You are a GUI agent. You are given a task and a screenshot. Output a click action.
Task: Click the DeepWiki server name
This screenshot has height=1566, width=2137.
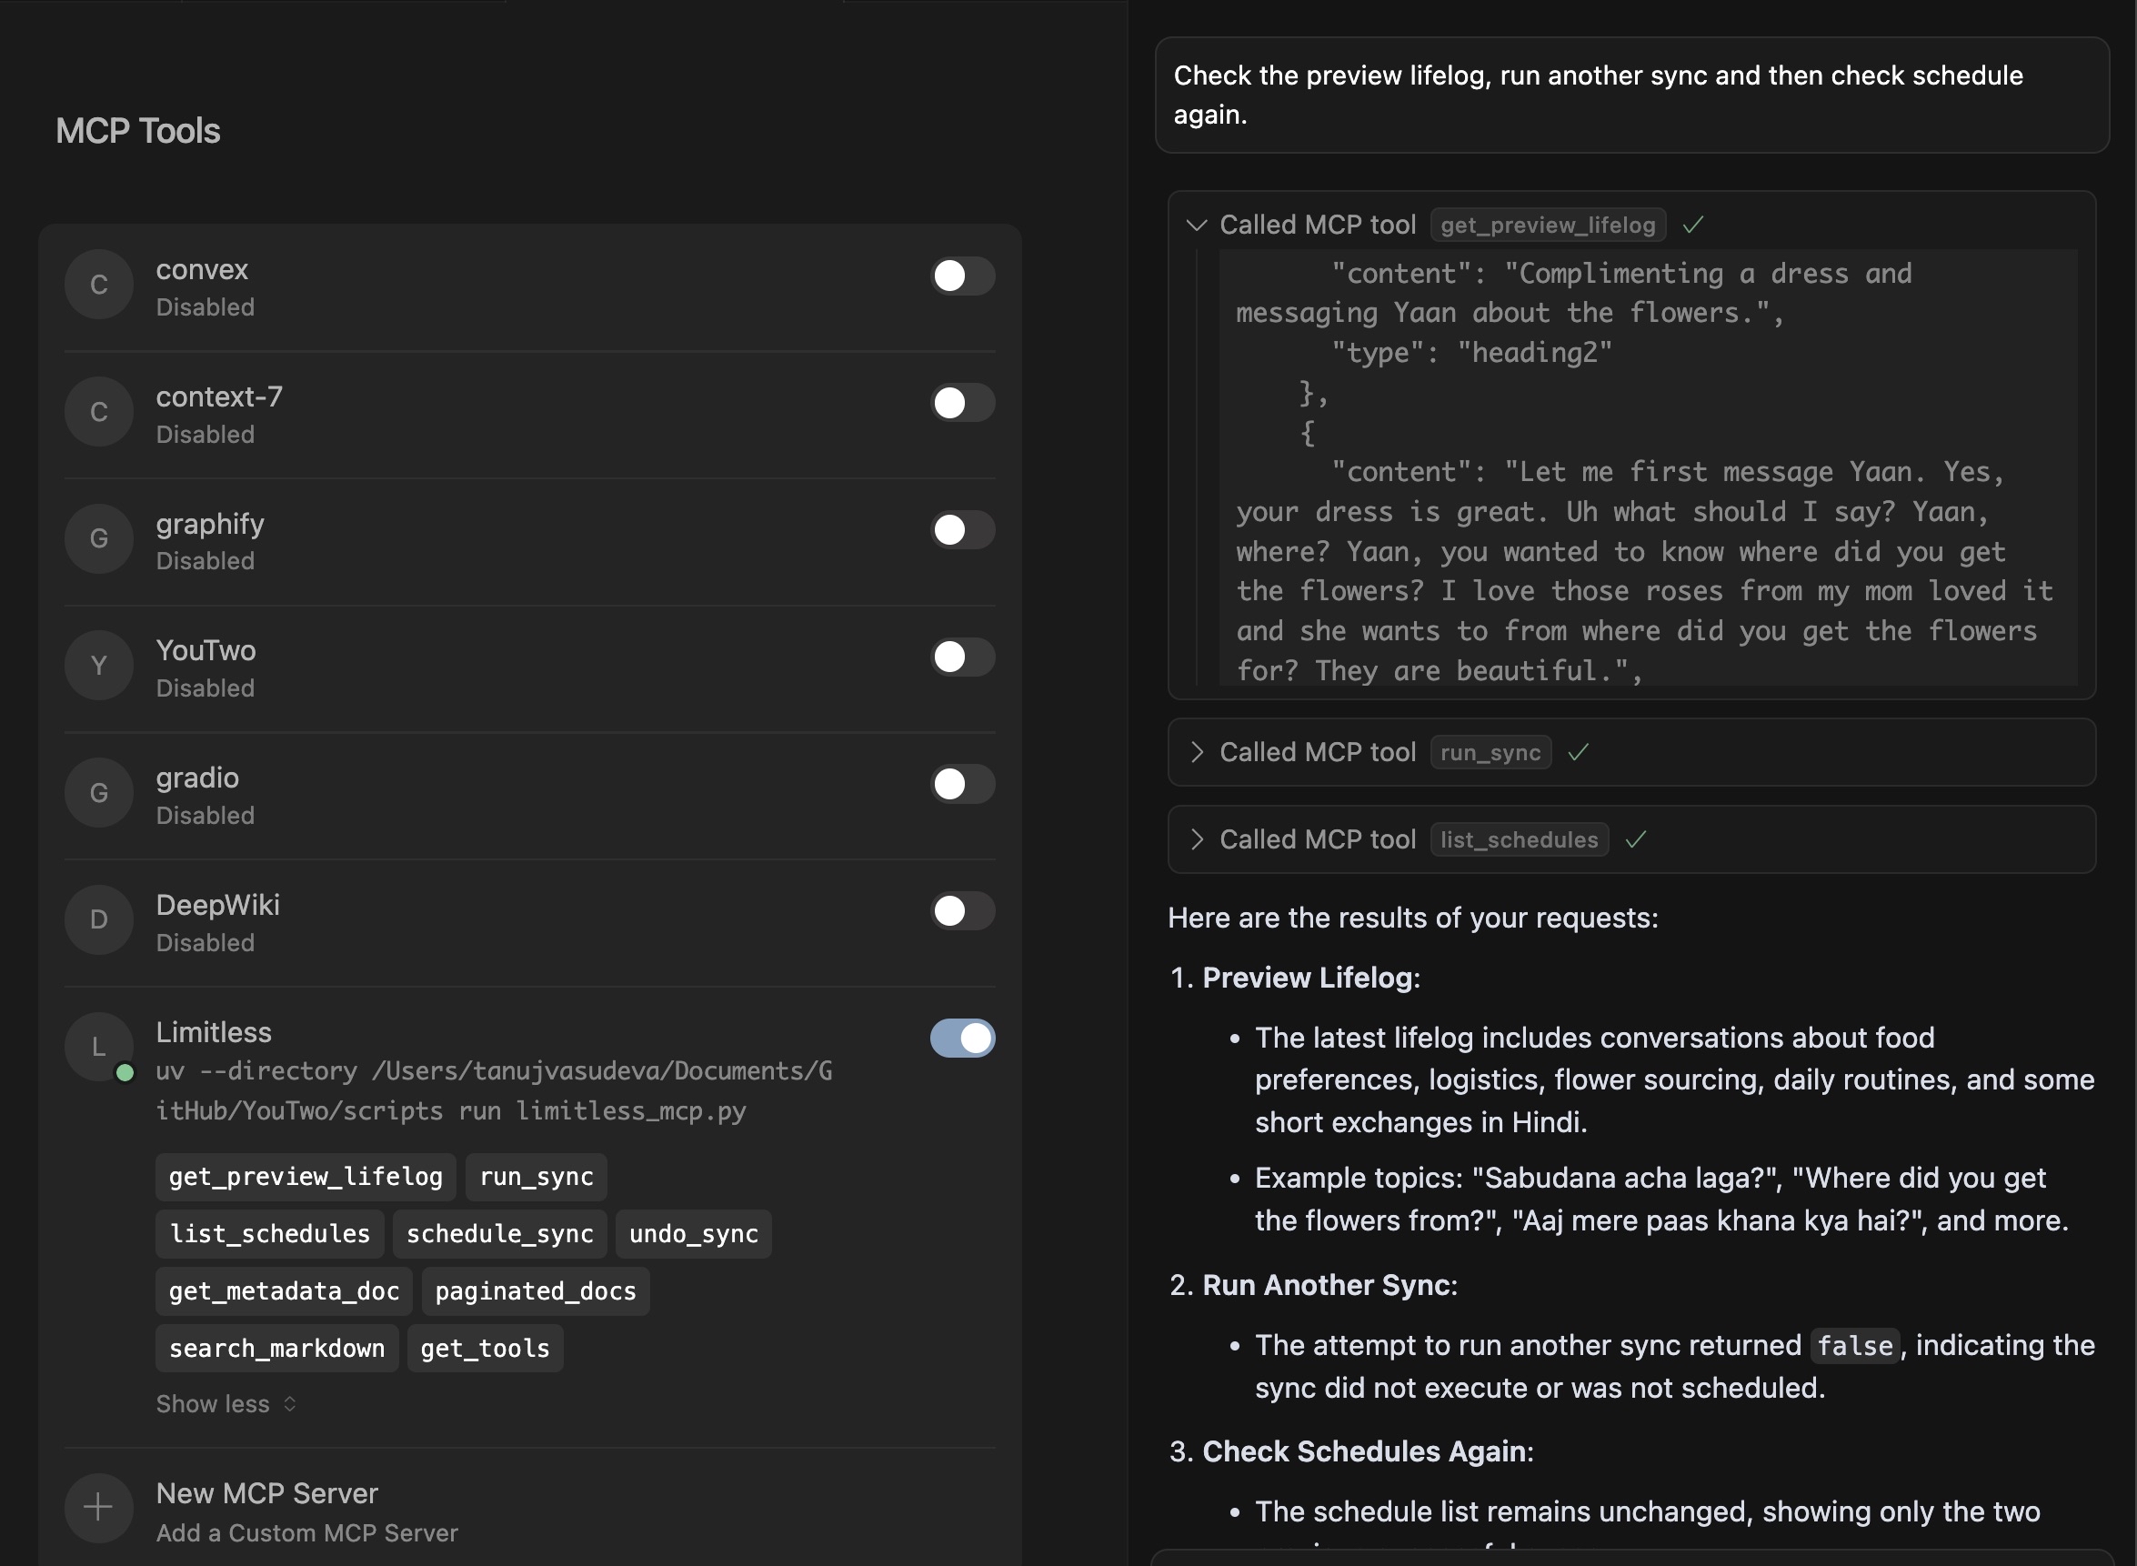217,904
